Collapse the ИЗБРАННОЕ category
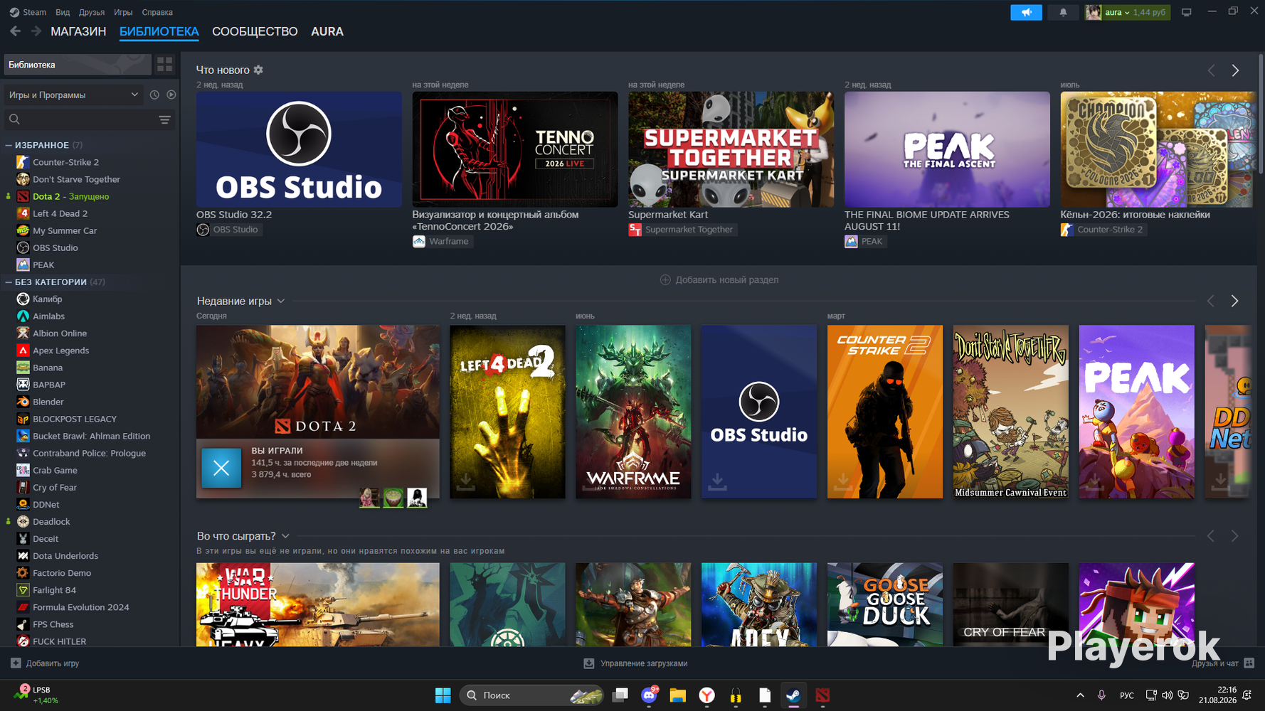 point(9,145)
